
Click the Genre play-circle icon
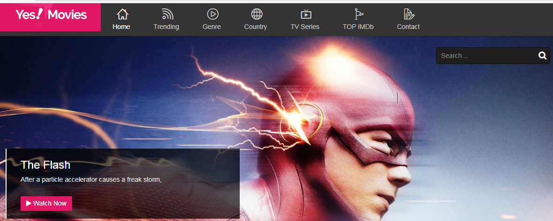[x=213, y=14]
